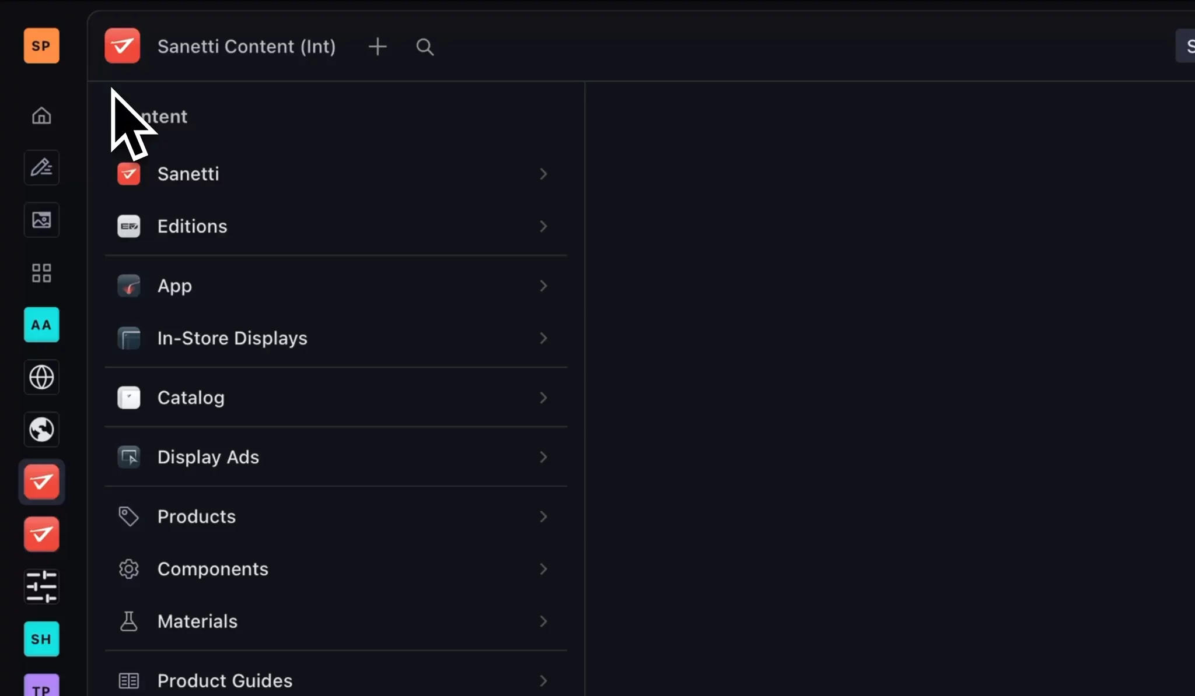
Task: Switch to the SH workspace
Action: point(41,639)
